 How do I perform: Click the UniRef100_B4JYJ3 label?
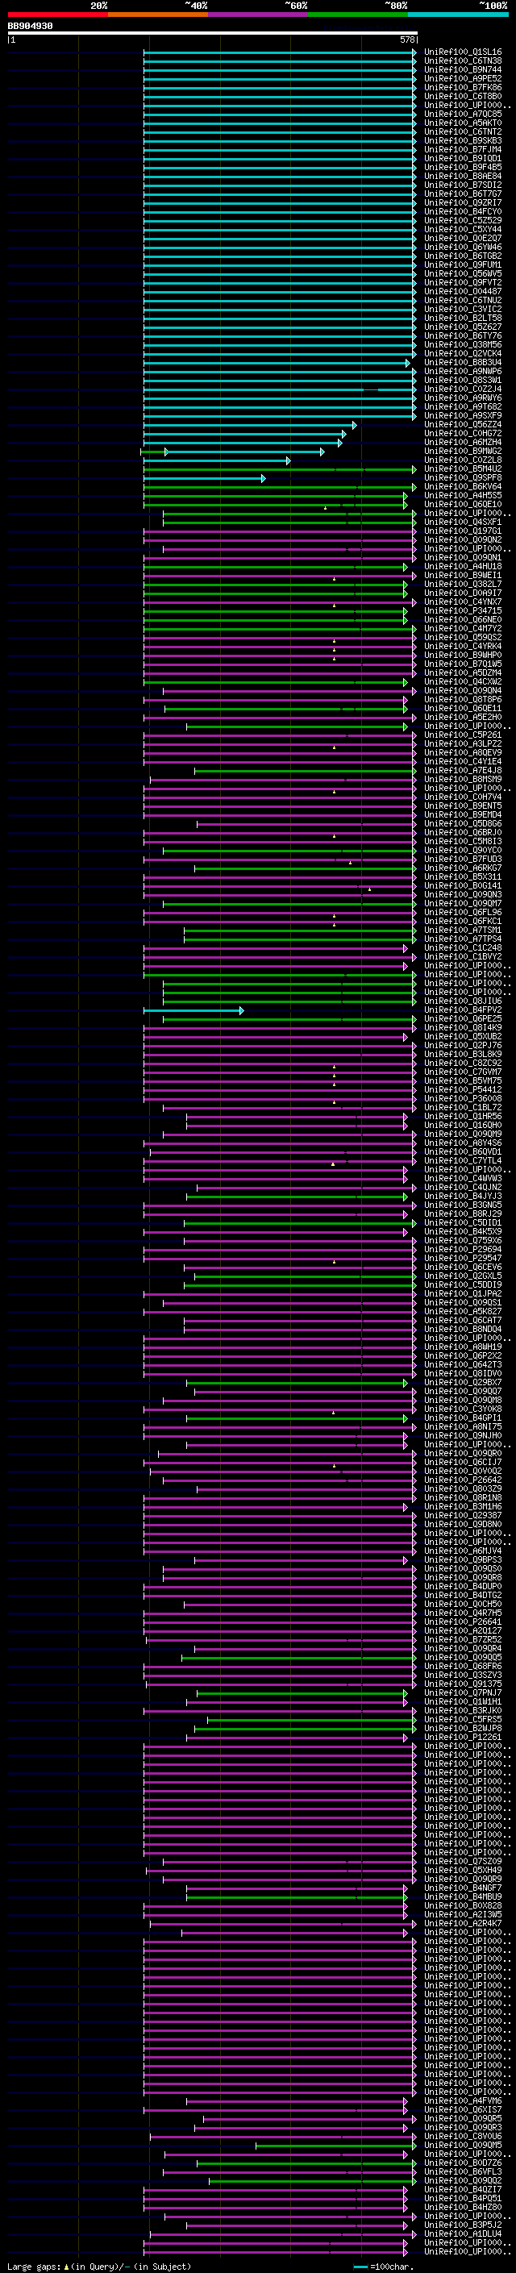[463, 1197]
